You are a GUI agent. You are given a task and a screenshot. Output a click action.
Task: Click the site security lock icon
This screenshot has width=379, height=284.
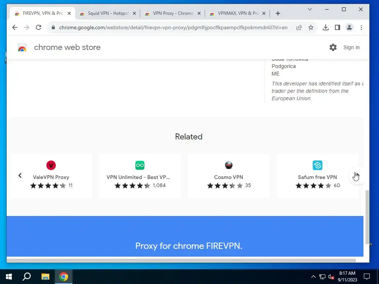coord(53,27)
